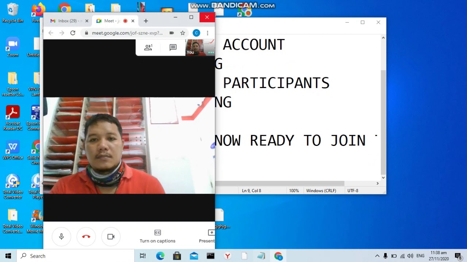Open the Windows Start menu
The image size is (467, 262).
tap(8, 256)
